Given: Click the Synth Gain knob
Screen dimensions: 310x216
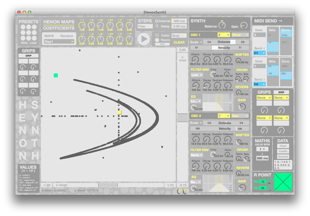Looking at the screenshot, I should pos(244,25).
